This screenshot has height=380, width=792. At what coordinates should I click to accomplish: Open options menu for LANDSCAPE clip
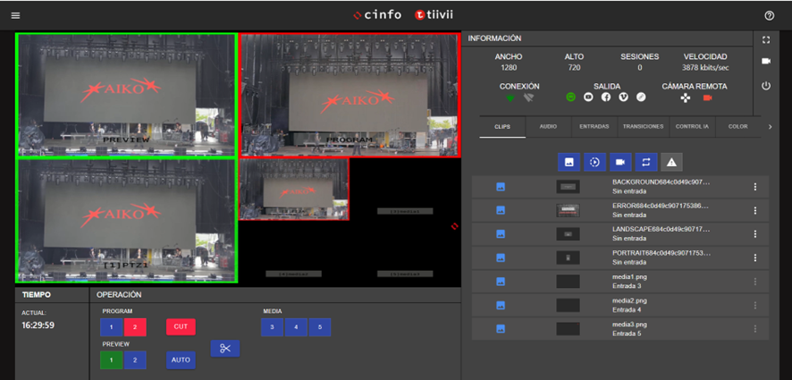(x=755, y=234)
